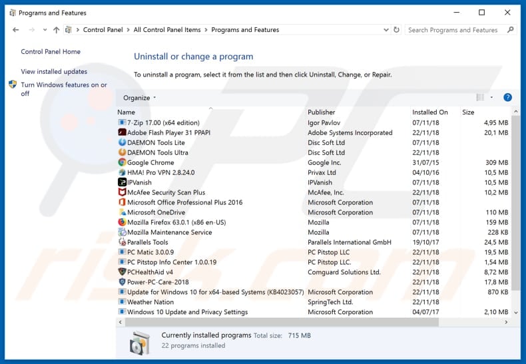This screenshot has height=364, width=526.
Task: Open Control Panel Home link
Action: point(51,52)
